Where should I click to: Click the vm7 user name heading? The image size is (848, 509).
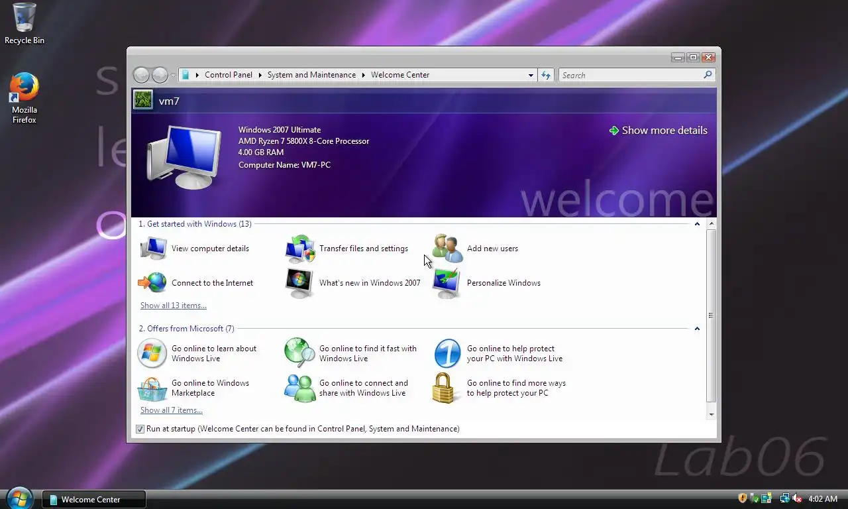coord(169,101)
